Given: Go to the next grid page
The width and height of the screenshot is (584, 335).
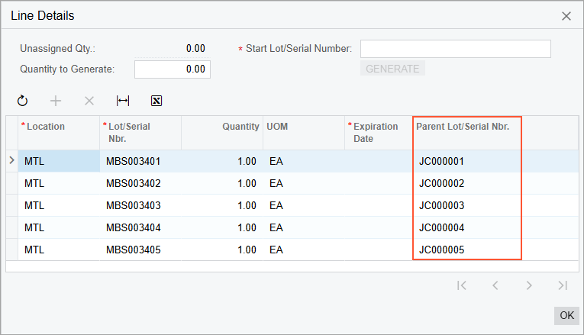Looking at the screenshot, I should tap(528, 285).
